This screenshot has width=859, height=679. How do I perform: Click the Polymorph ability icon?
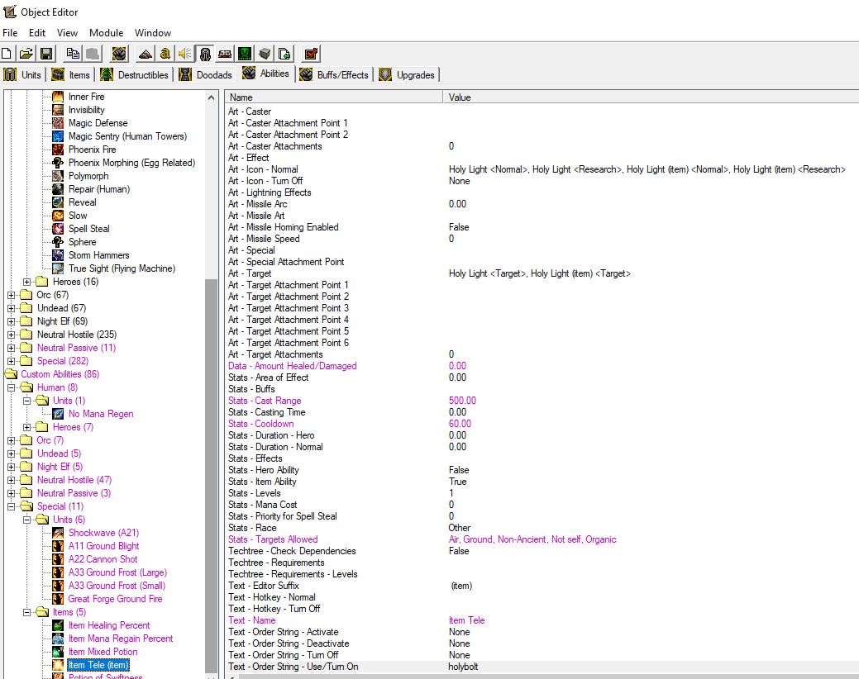click(x=58, y=176)
